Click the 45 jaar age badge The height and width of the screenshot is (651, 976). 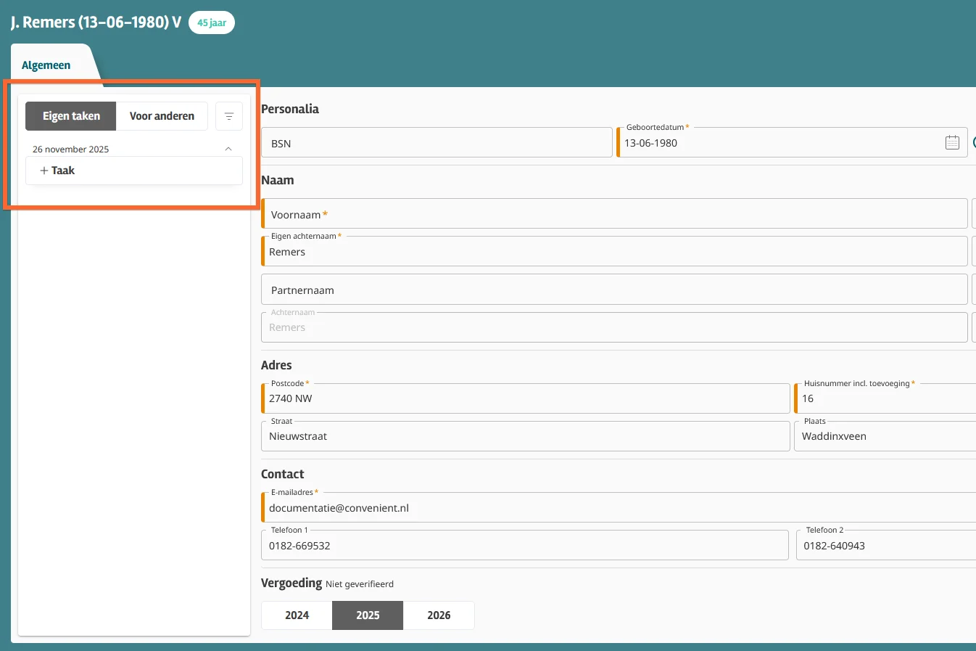[x=212, y=22]
